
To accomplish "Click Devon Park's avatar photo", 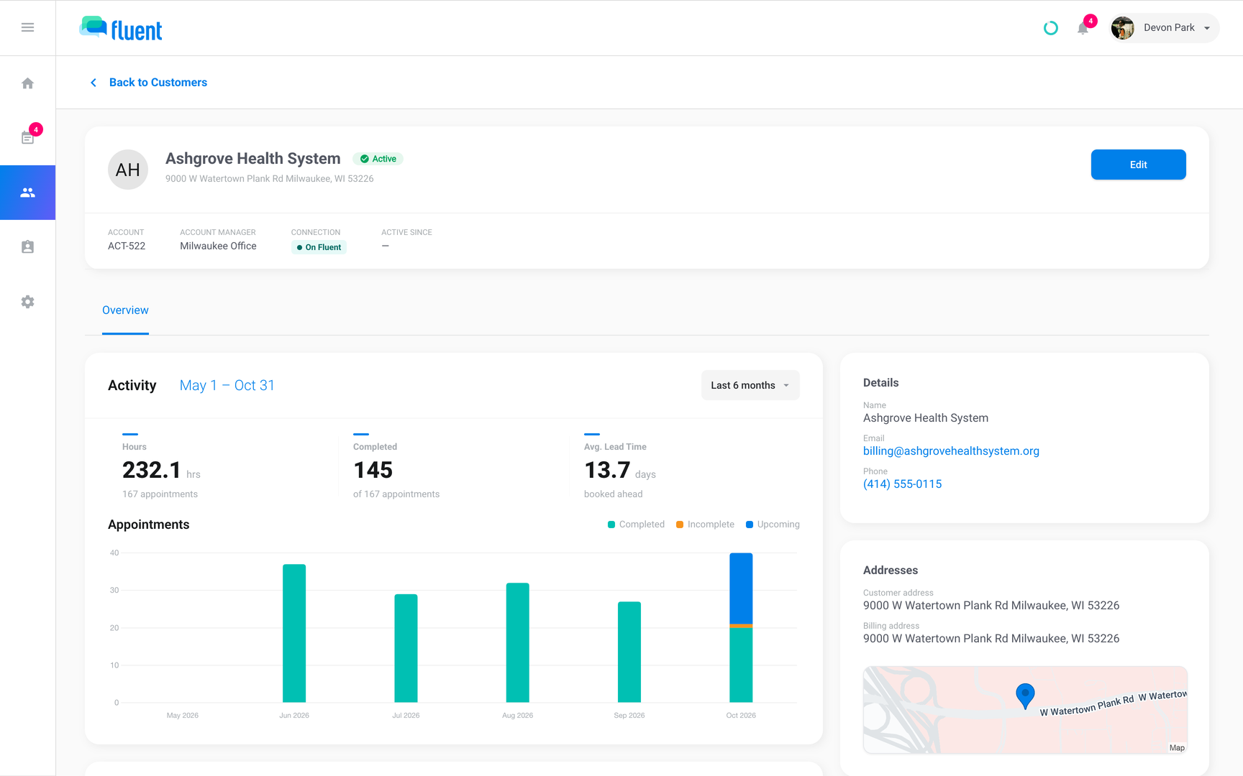I will [x=1123, y=28].
